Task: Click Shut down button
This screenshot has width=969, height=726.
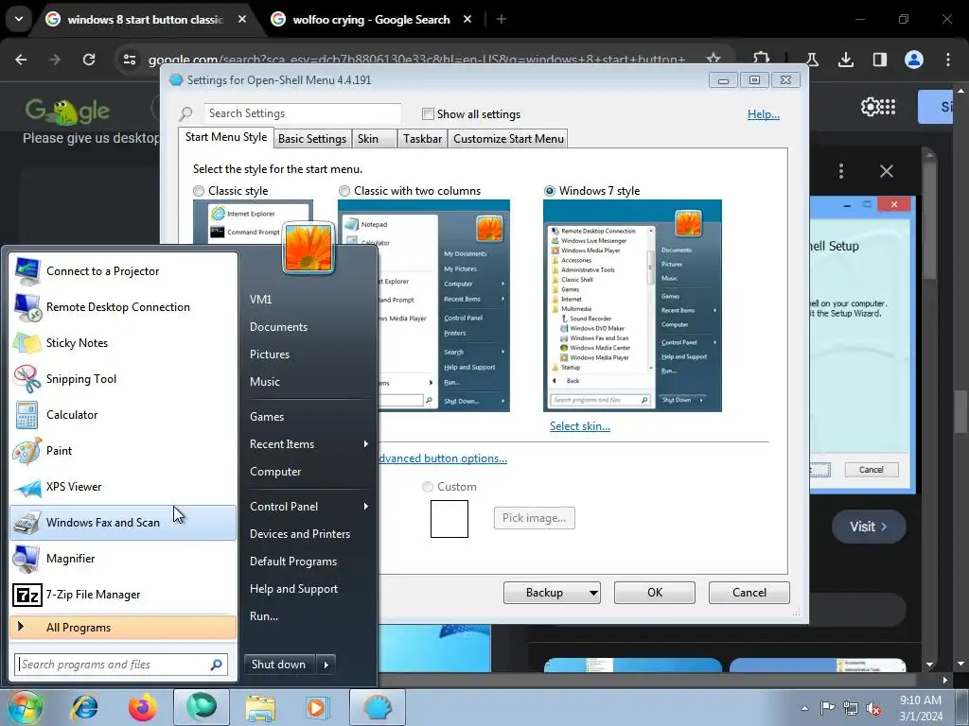Action: pyautogui.click(x=279, y=665)
